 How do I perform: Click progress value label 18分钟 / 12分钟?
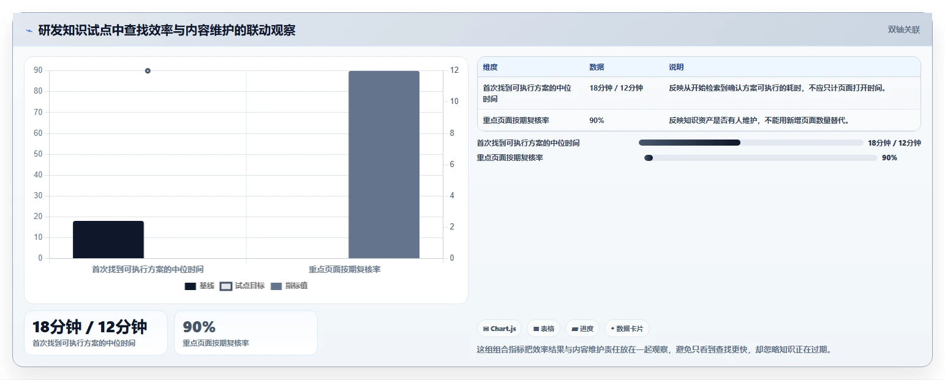pyautogui.click(x=894, y=143)
